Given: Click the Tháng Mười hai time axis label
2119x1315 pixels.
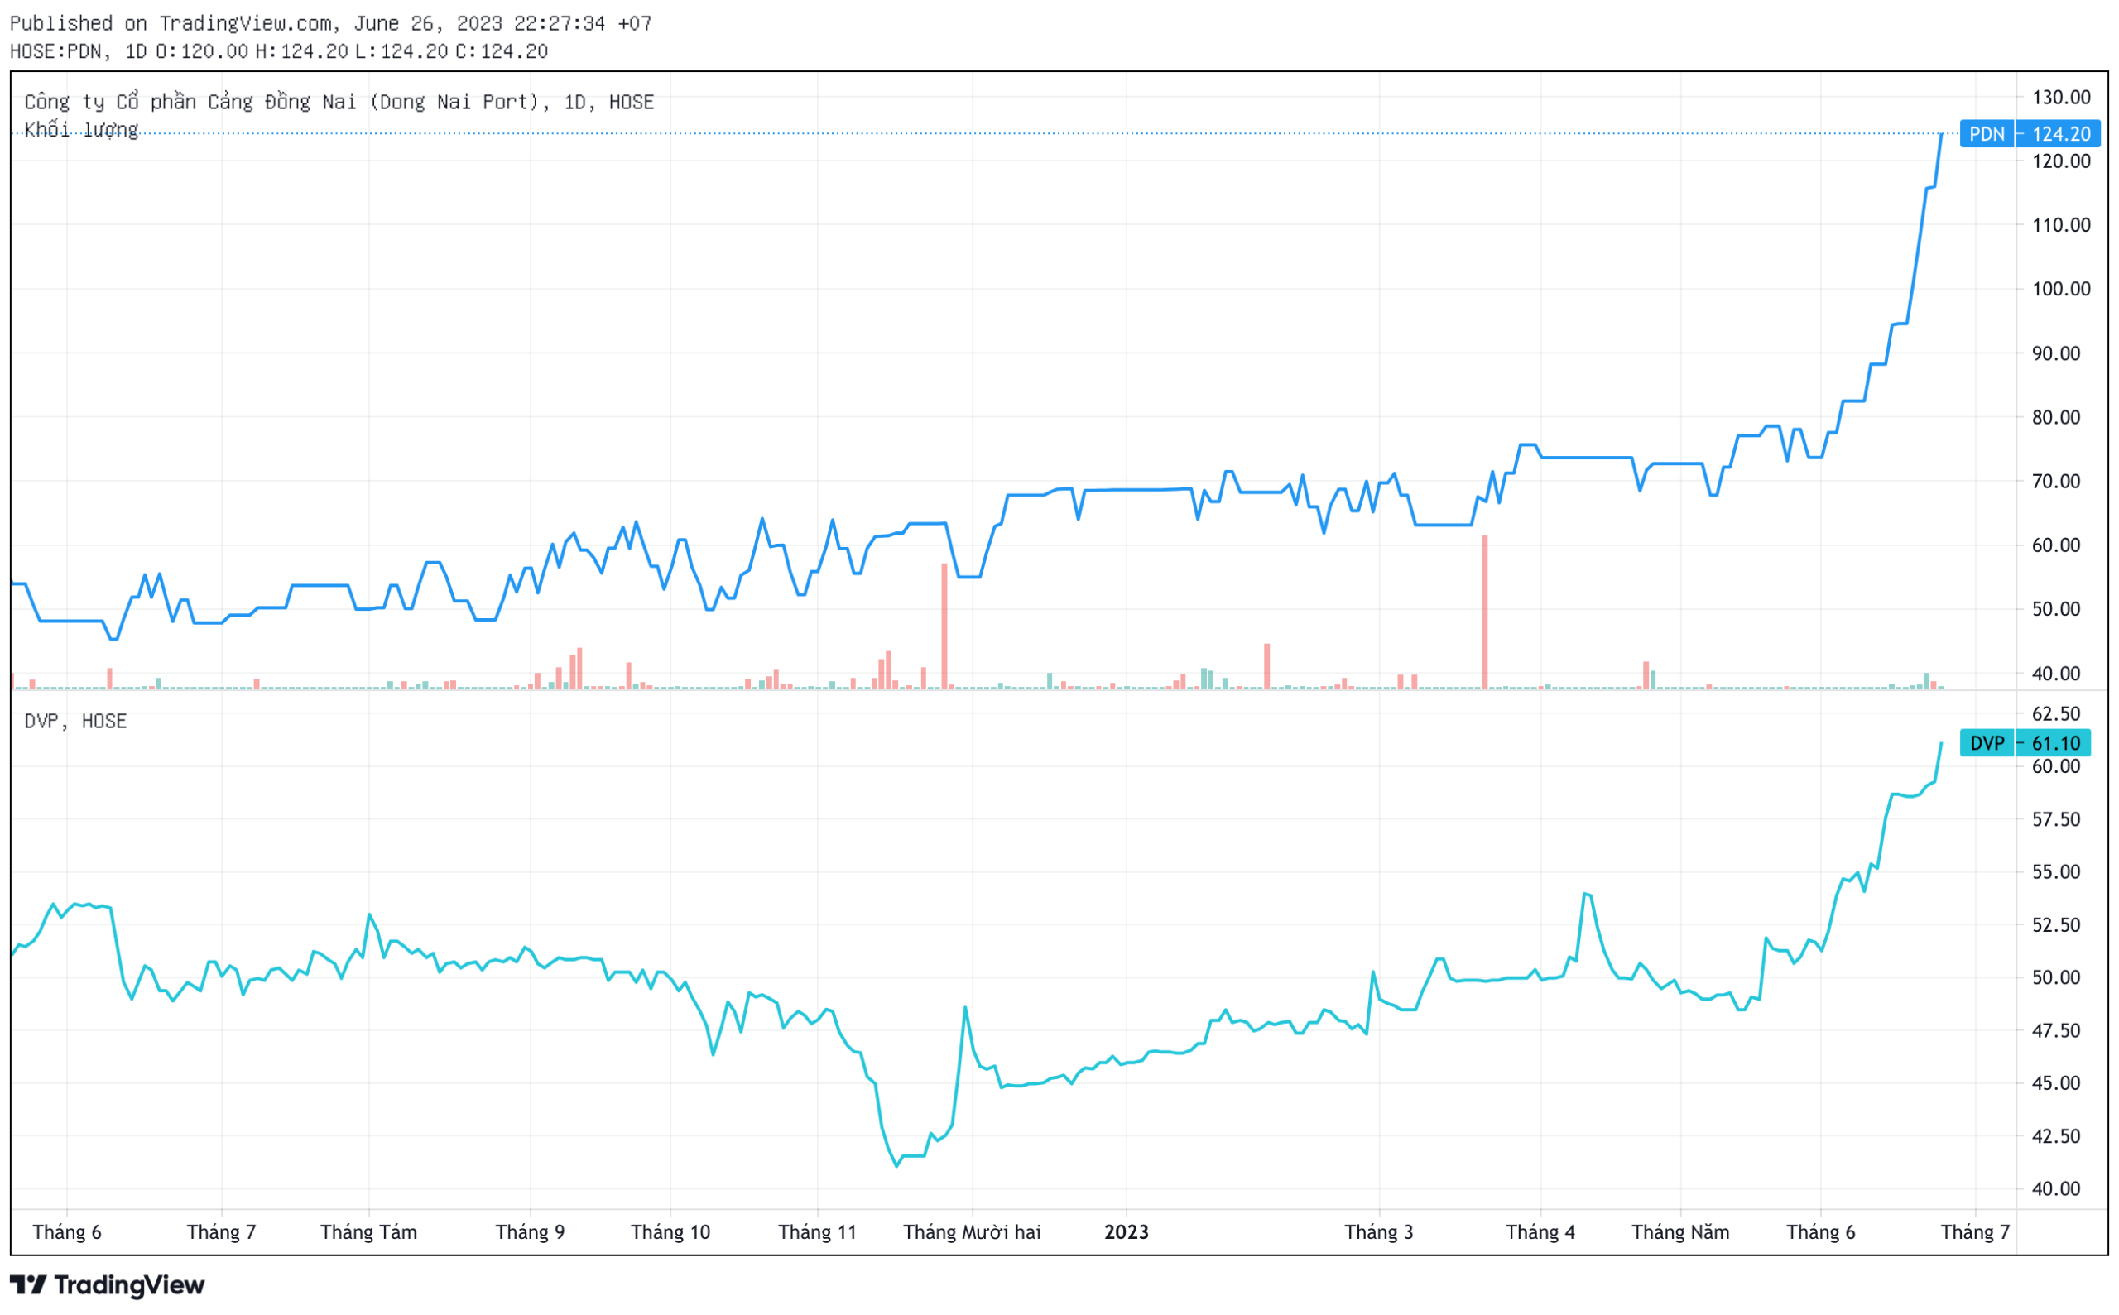Looking at the screenshot, I should coord(973,1233).
